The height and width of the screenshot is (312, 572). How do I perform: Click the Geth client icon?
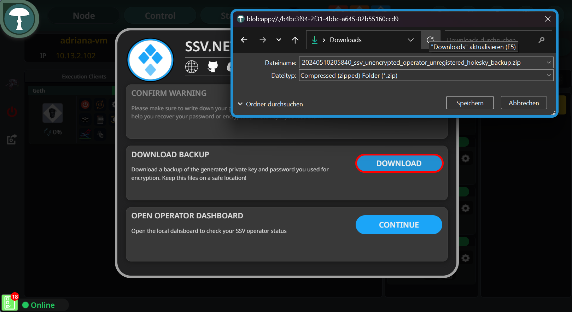53,113
